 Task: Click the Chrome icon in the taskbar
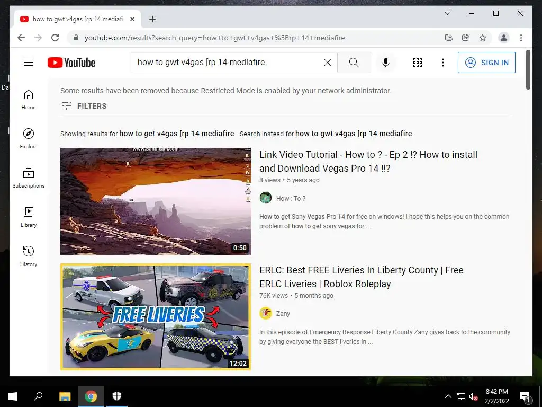[91, 396]
